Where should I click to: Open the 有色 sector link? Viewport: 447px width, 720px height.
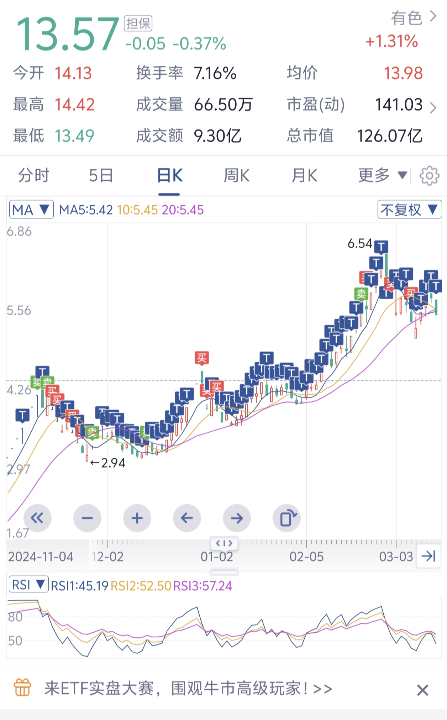pos(413,18)
